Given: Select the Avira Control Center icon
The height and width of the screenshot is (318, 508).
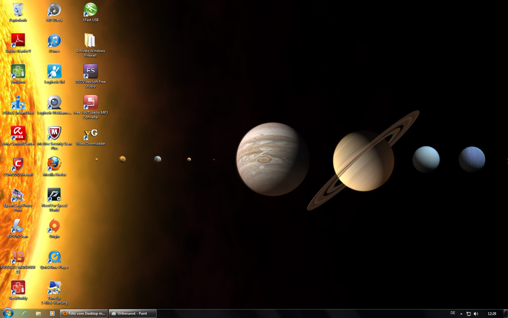Looking at the screenshot, I should pos(18,133).
